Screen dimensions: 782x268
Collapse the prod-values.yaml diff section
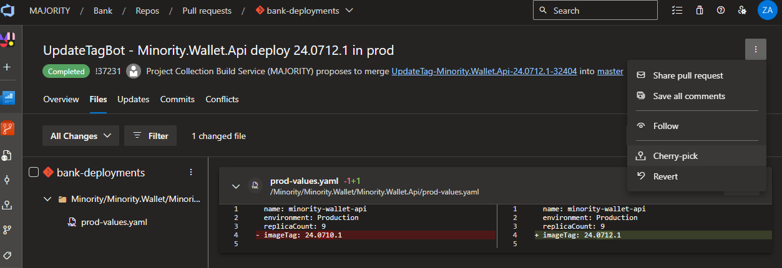click(236, 186)
